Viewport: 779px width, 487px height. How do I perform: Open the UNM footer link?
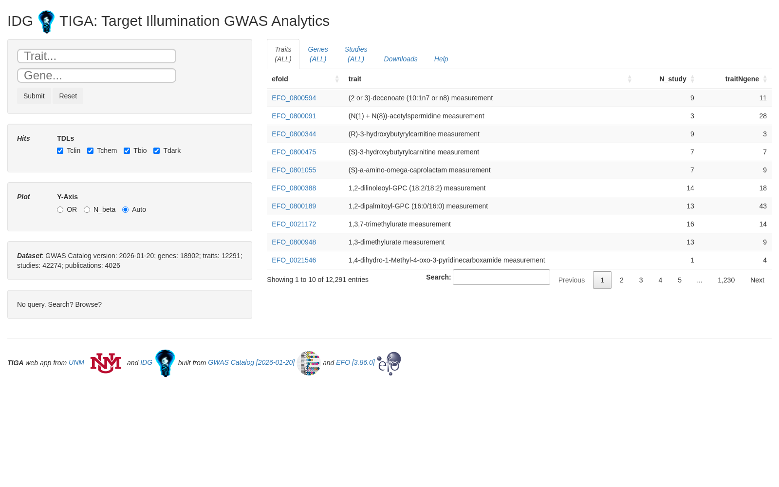click(76, 363)
